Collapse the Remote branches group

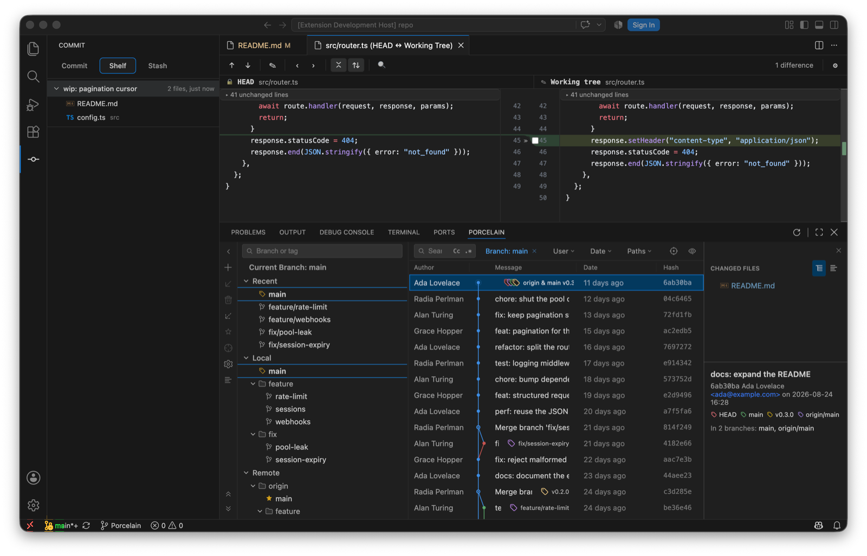tap(246, 473)
